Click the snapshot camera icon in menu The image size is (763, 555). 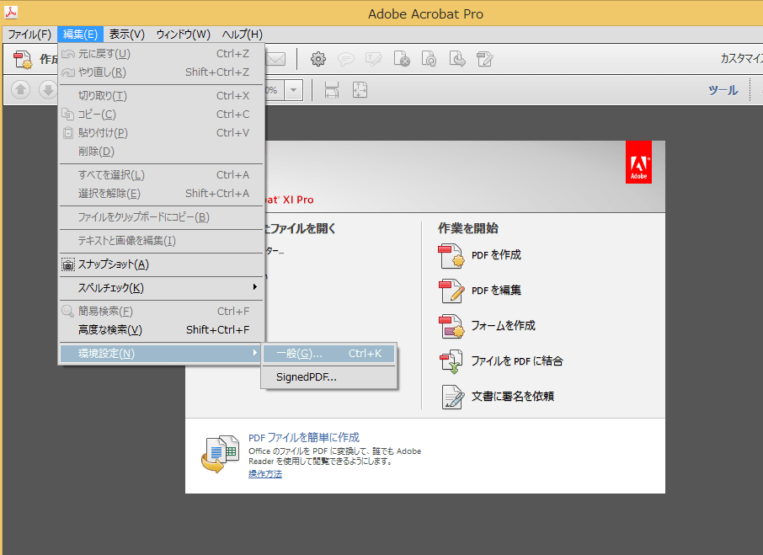[x=68, y=264]
